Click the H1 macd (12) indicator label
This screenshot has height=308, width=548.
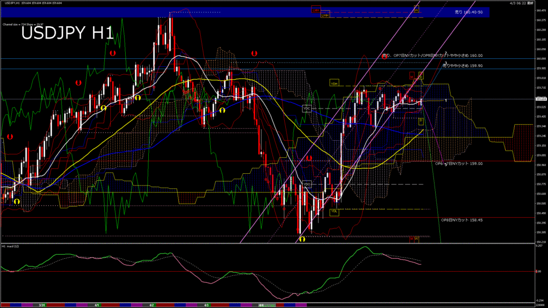point(11,247)
